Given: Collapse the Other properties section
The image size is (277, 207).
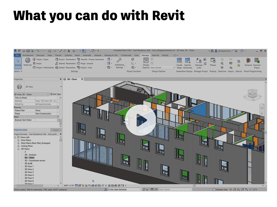Looking at the screenshot, I should pos(58,117).
